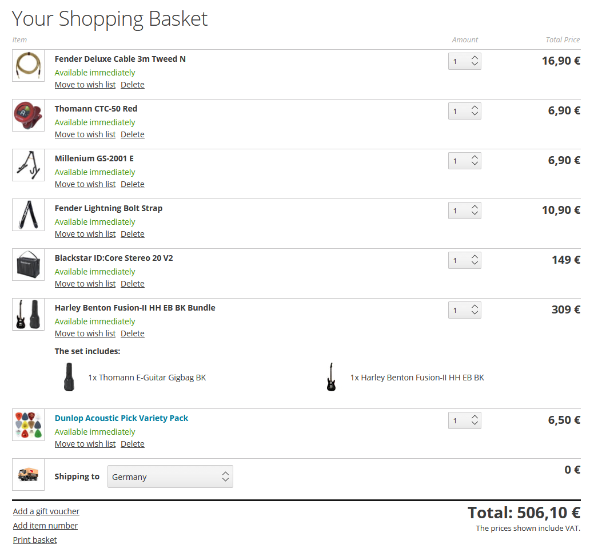Click the Thomann E-Guitar Gigbag image
This screenshot has width=594, height=548.
point(69,377)
